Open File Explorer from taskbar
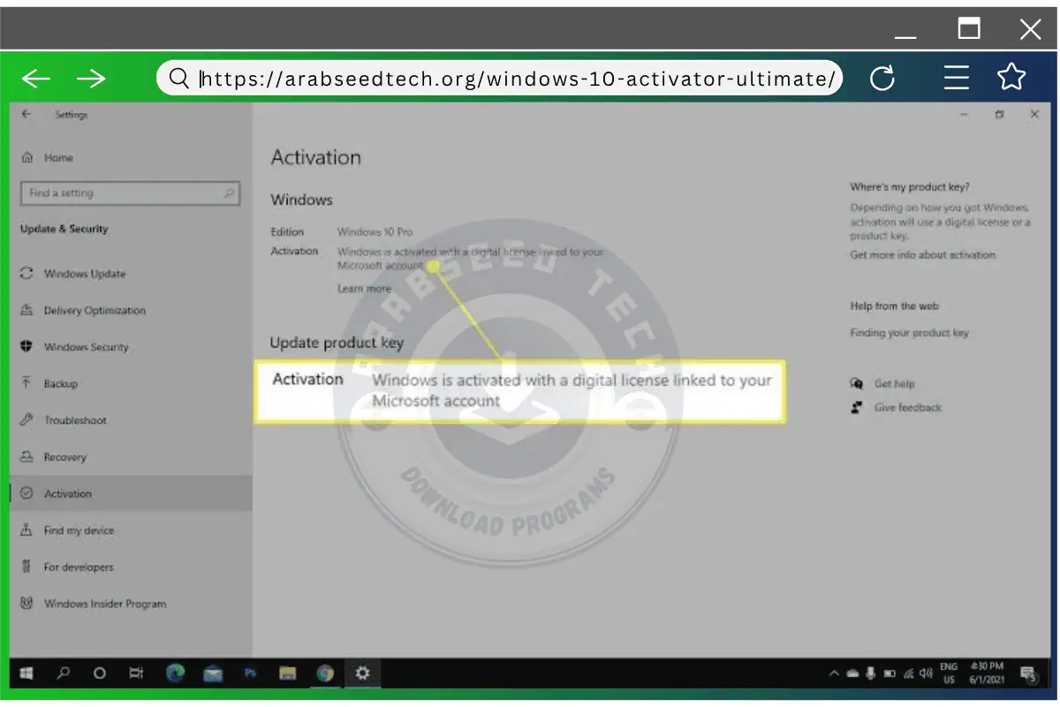This screenshot has height=707, width=1060. (x=287, y=673)
